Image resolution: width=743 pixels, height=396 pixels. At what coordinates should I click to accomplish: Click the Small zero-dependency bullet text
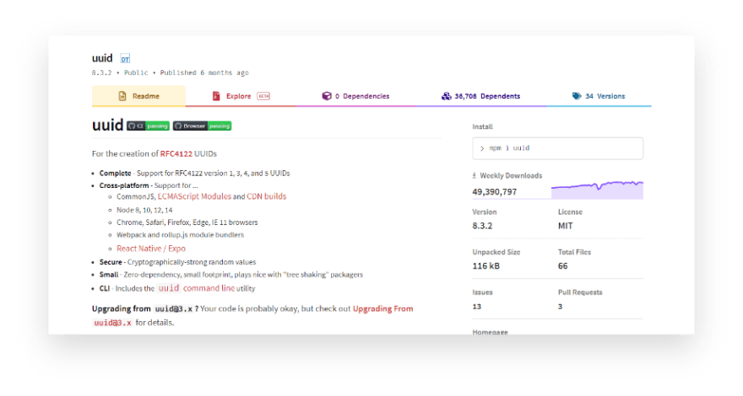coord(231,275)
